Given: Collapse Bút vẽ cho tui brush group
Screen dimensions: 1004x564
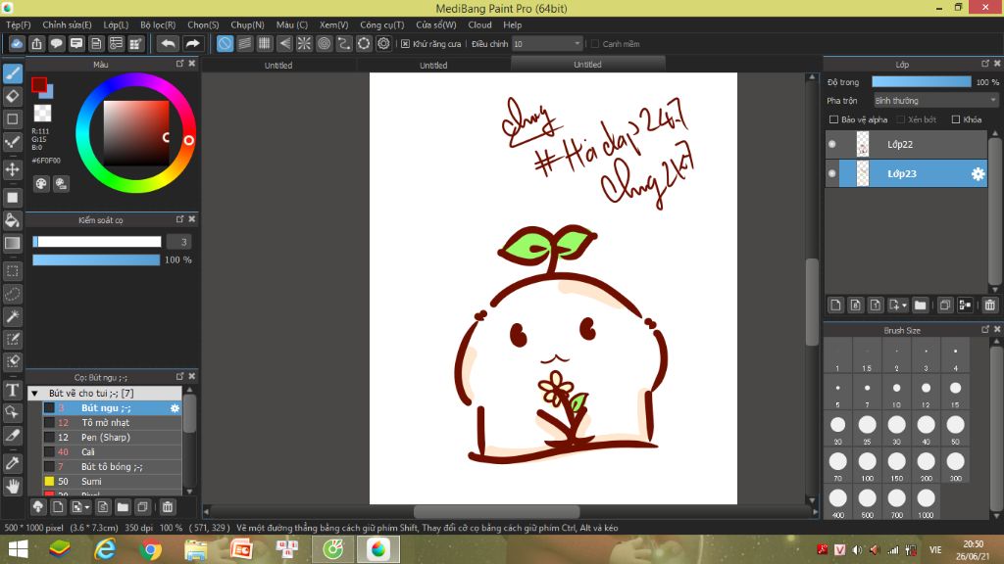Looking at the screenshot, I should [34, 394].
